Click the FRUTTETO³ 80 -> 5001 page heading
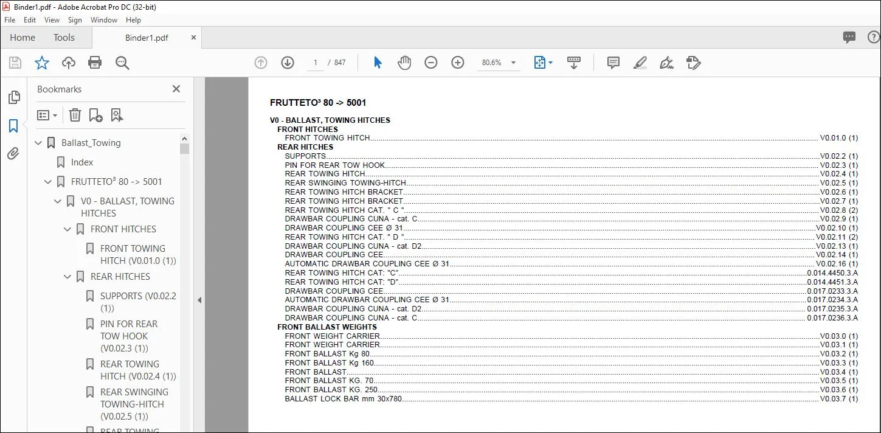This screenshot has width=881, height=433. (x=318, y=103)
